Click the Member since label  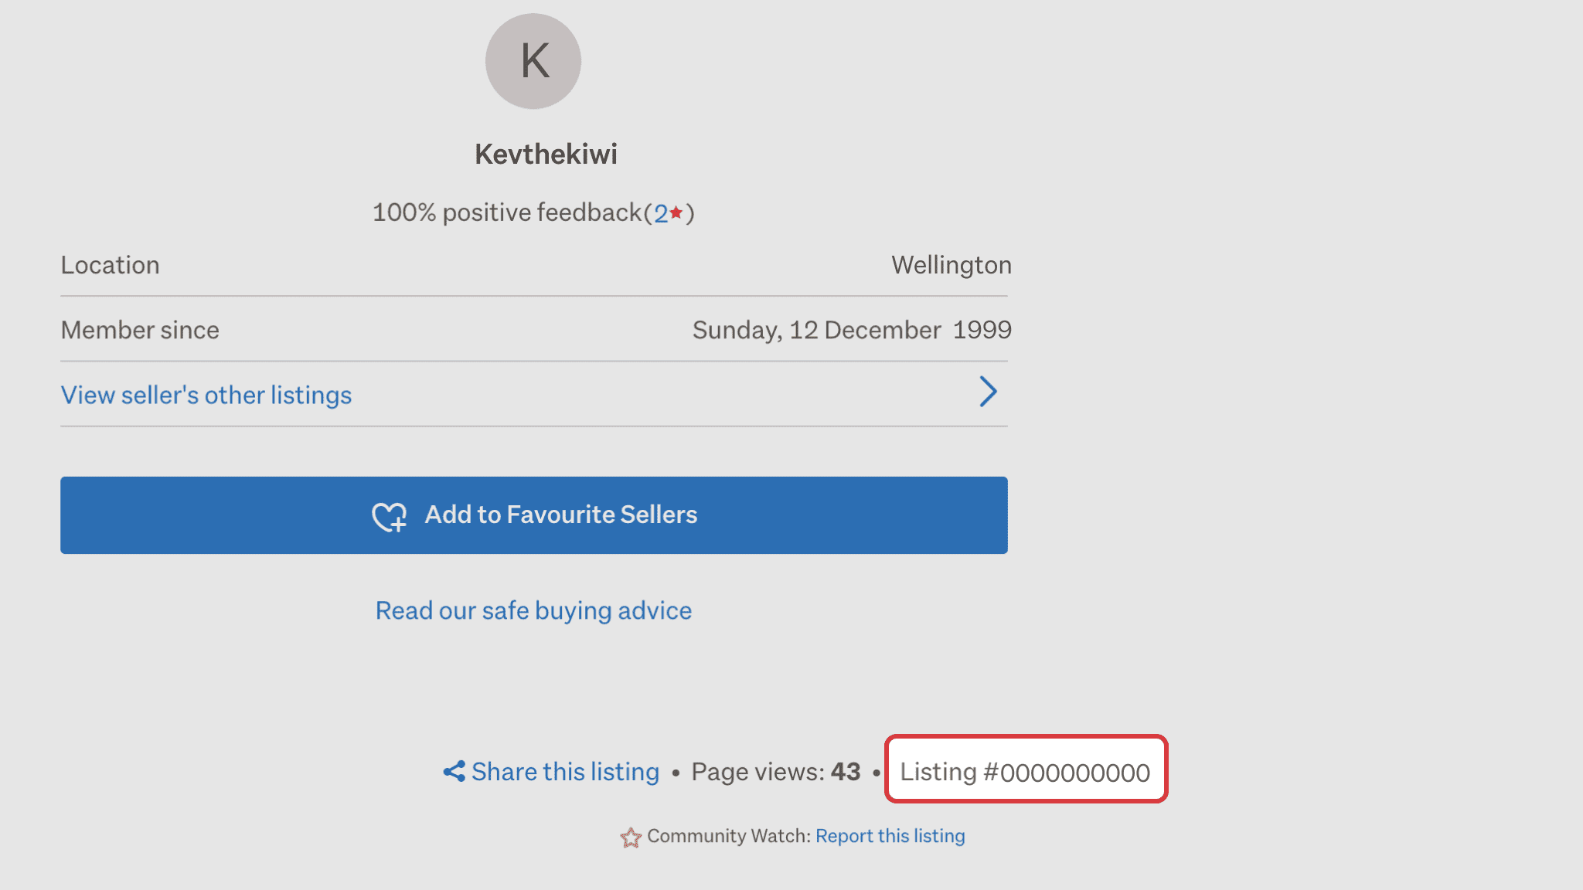pos(140,330)
